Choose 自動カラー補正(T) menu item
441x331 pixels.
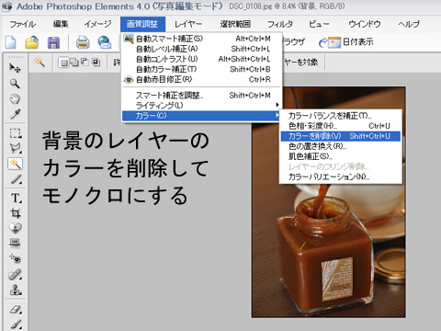click(x=202, y=69)
